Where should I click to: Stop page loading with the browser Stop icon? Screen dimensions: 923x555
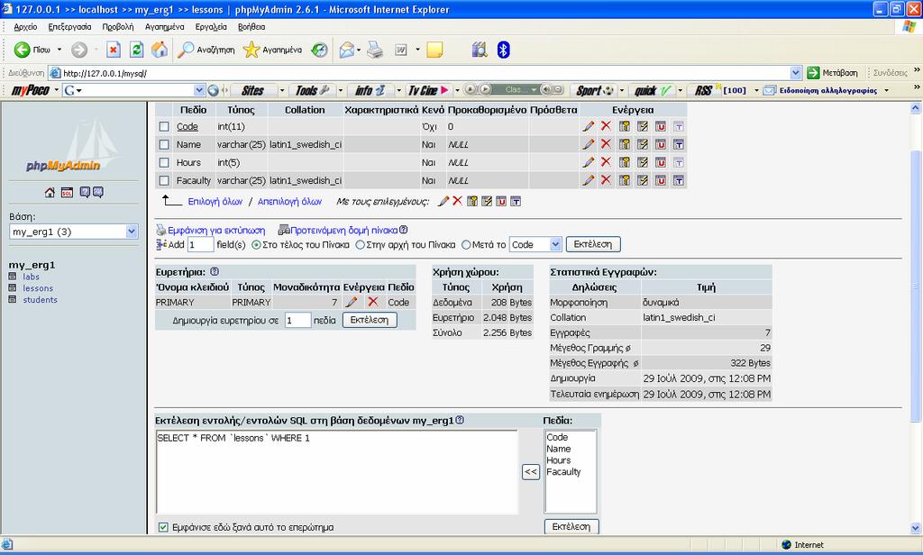click(114, 50)
